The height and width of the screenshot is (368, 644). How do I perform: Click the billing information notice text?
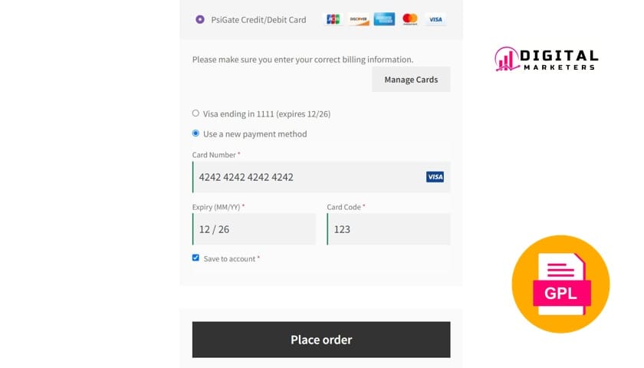pos(302,59)
